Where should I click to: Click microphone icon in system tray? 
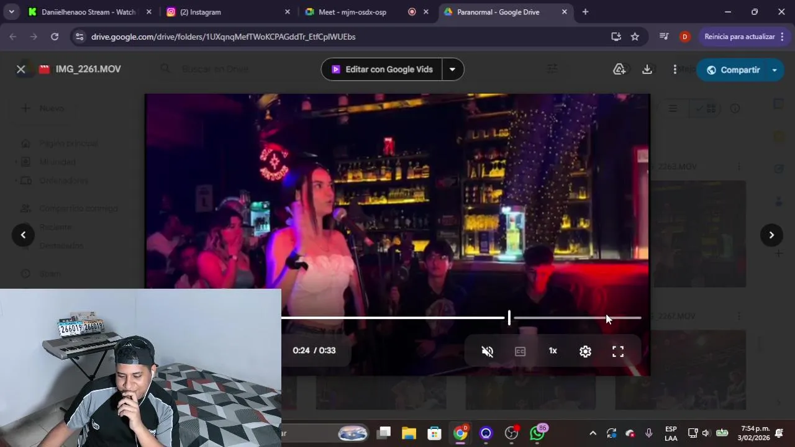649,433
